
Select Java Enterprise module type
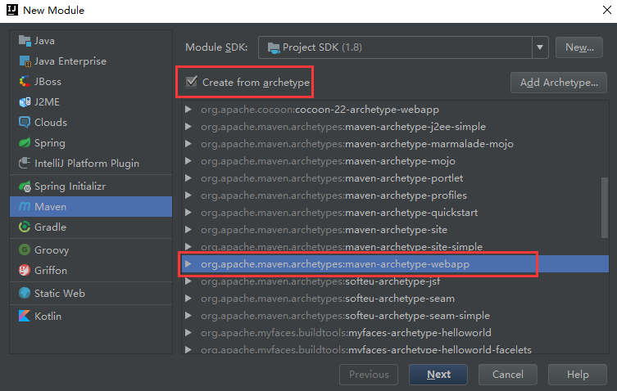[x=70, y=61]
